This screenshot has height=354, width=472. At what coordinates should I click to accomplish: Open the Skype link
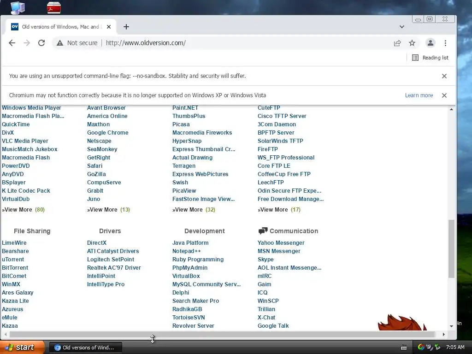click(x=265, y=259)
